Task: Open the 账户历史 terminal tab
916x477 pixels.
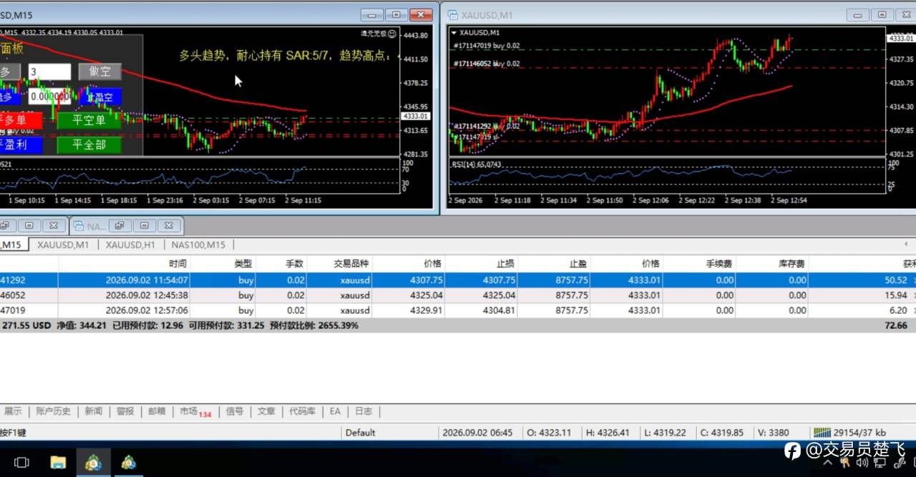Action: tap(54, 411)
